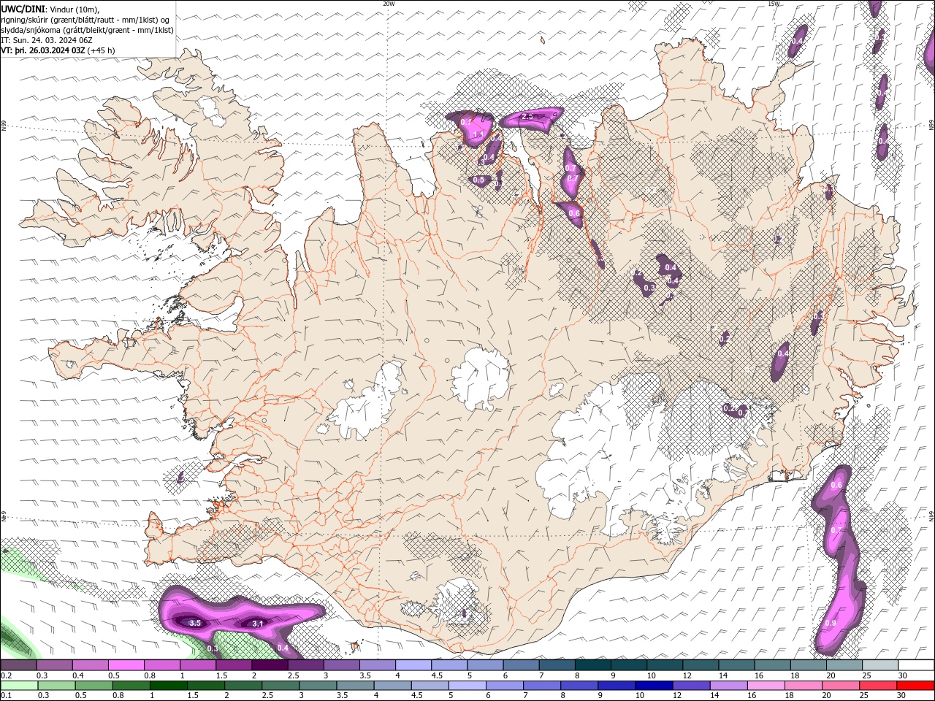
Task: Pick the dark green swatch labeled 1 in the bottom legend row
Action: tap(168, 686)
